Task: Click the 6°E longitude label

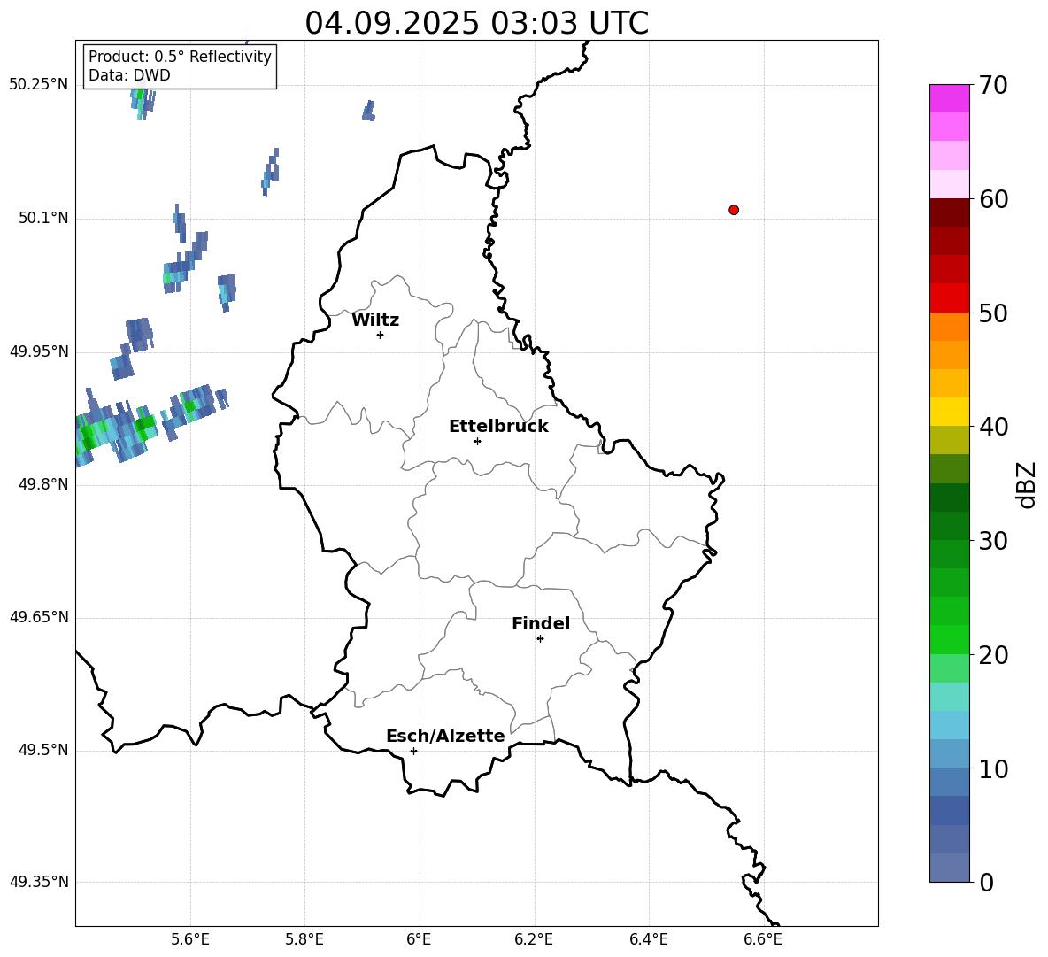Action: point(419,939)
